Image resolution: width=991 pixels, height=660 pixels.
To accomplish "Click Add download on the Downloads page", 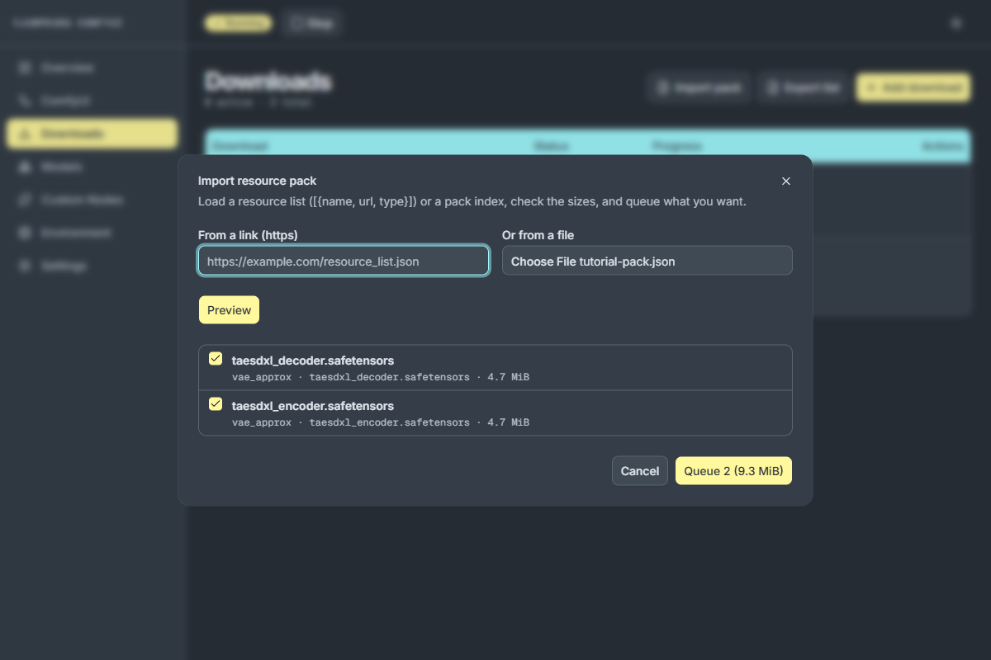I will tap(913, 87).
